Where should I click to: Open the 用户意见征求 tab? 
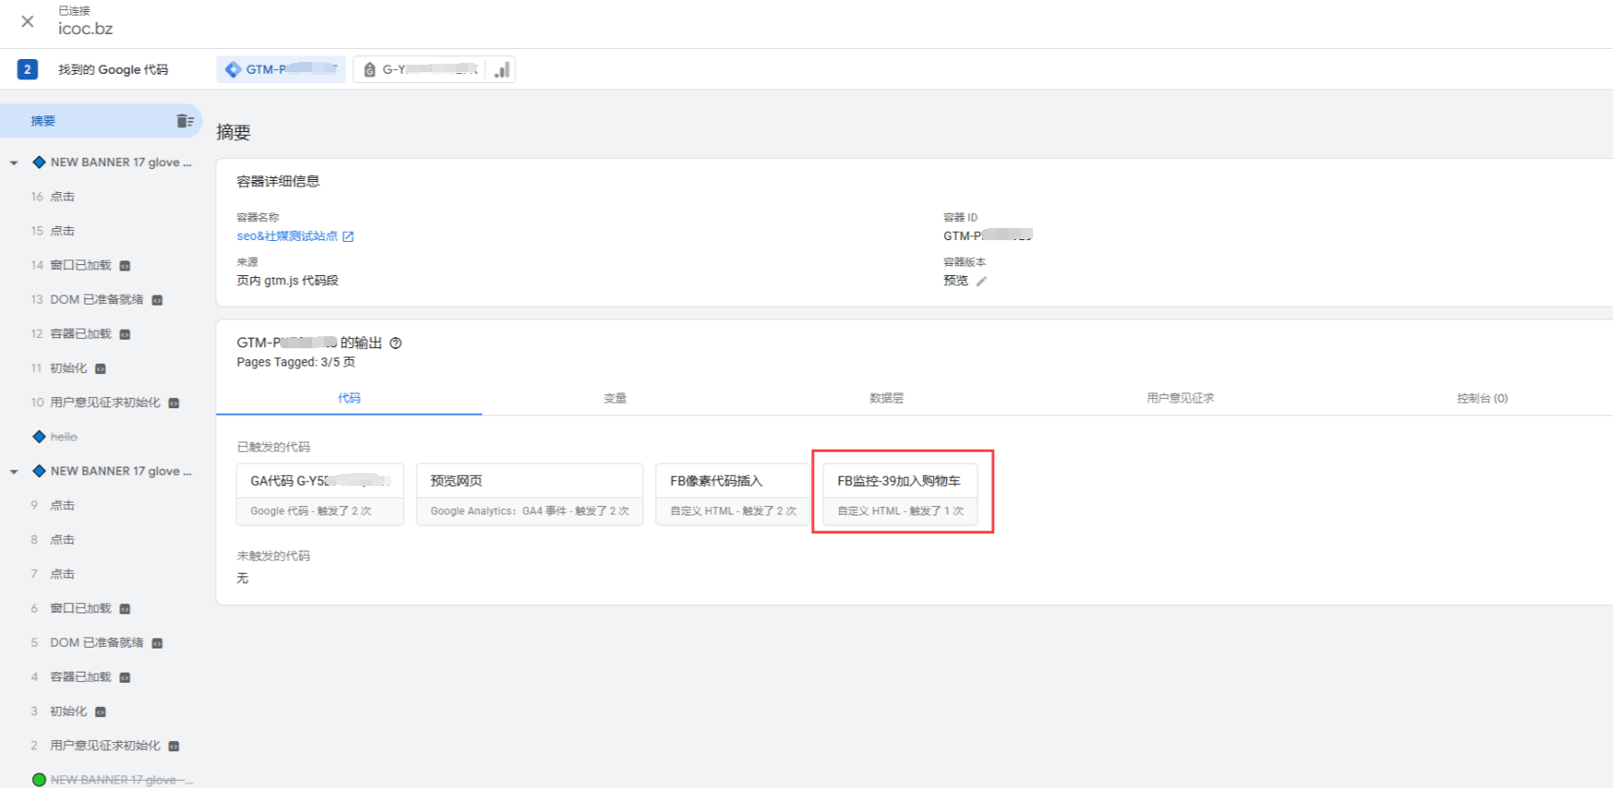(1180, 398)
